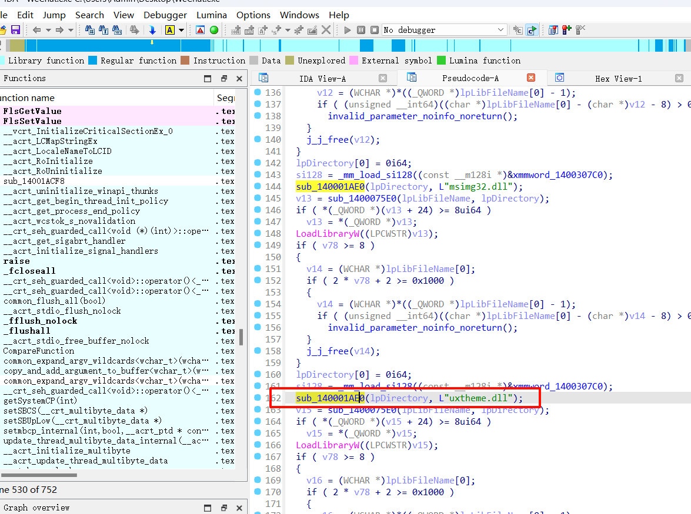Select the raise function in list

pyautogui.click(x=16, y=261)
